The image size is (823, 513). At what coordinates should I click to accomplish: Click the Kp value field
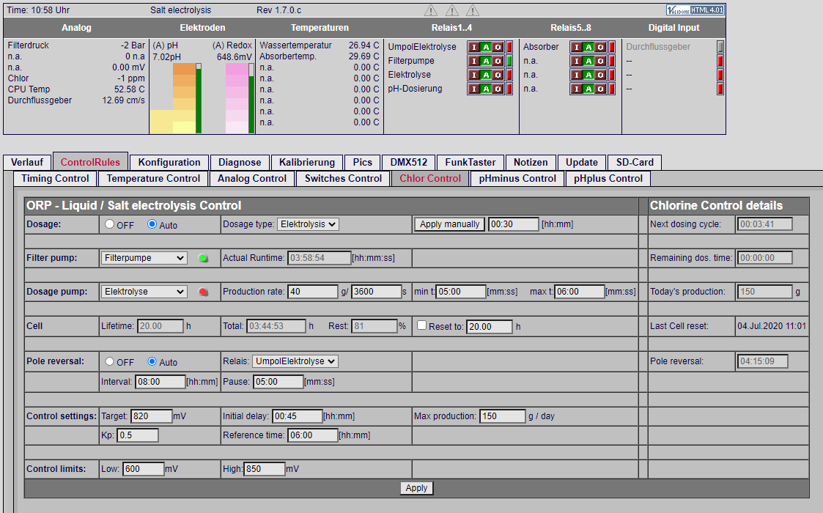(138, 435)
